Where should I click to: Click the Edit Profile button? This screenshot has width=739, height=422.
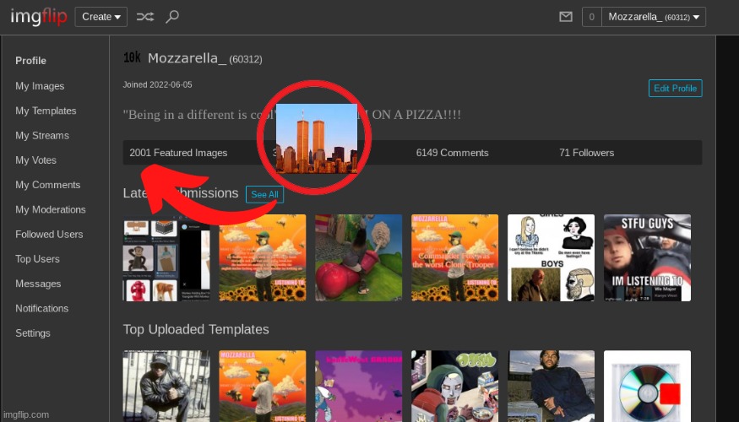(x=675, y=89)
